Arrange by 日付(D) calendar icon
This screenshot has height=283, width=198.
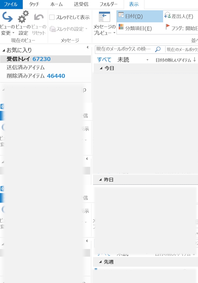coord(121,15)
